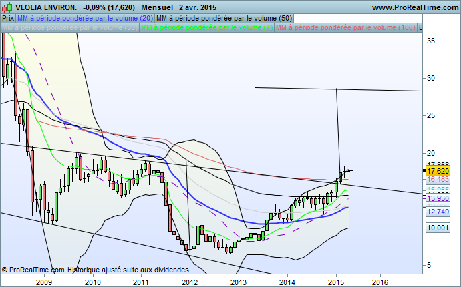The image size is (461, 287).
Task: Click the 35 price axis label
Action: click(431, 41)
